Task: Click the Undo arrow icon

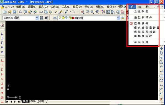Action: [x=66, y=12]
